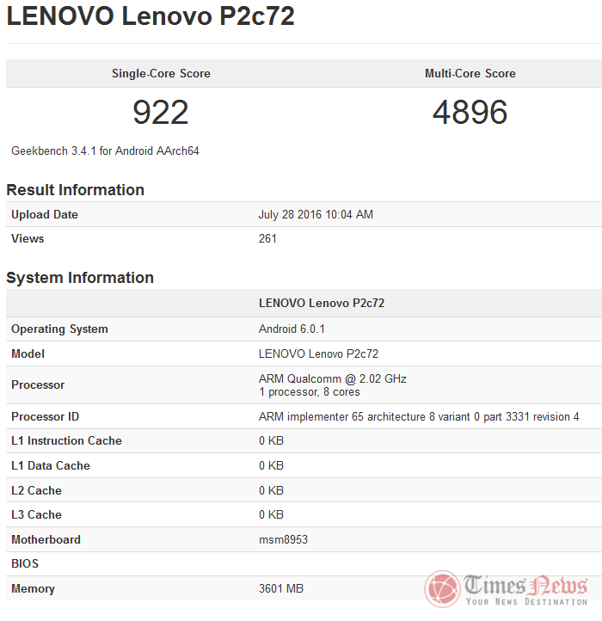Click the Operating System label
This screenshot has height=621, width=602.
click(x=59, y=329)
